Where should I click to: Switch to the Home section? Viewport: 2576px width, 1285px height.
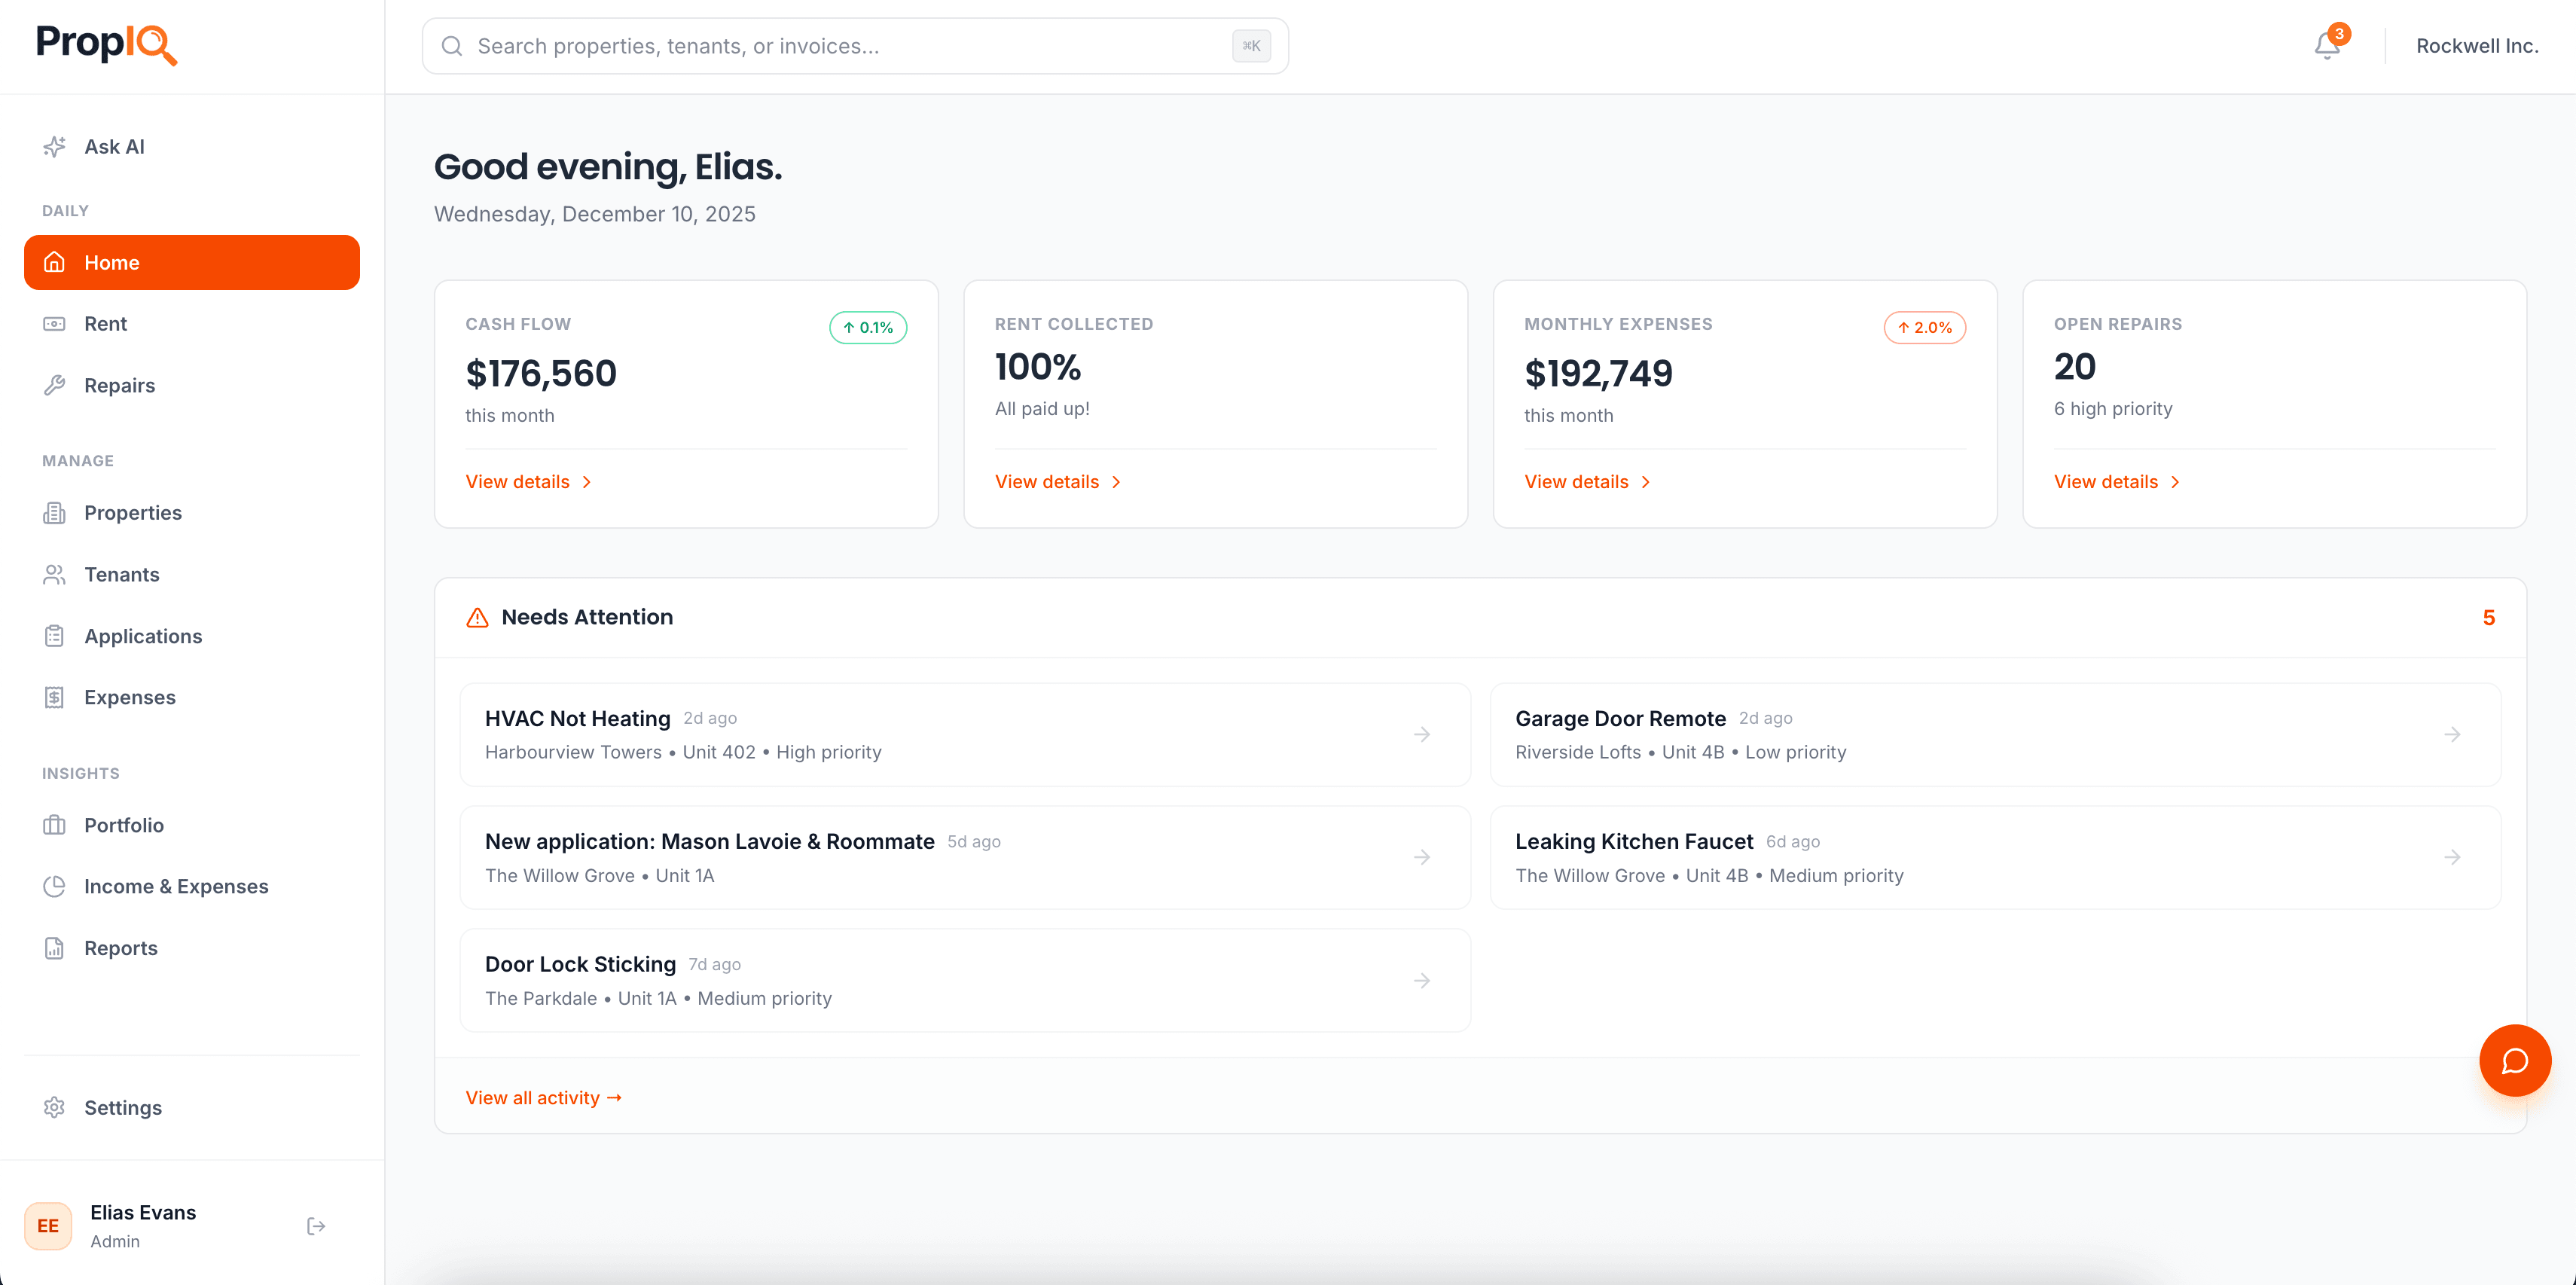coord(111,262)
